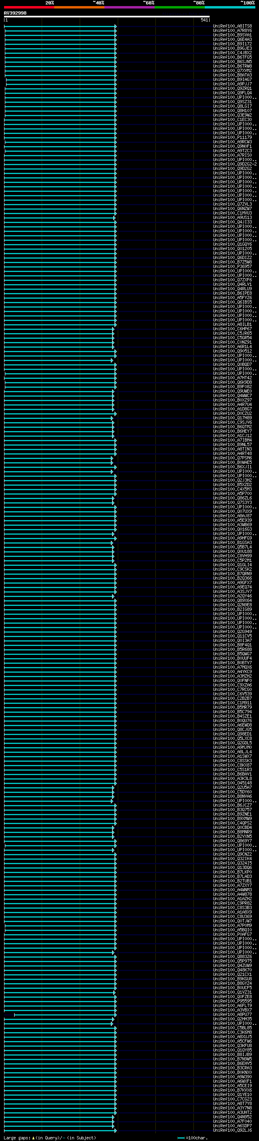This screenshot has height=1141, width=259.
Task: Open hit UniRef100_A8ITS8
Action: [x=232, y=26]
